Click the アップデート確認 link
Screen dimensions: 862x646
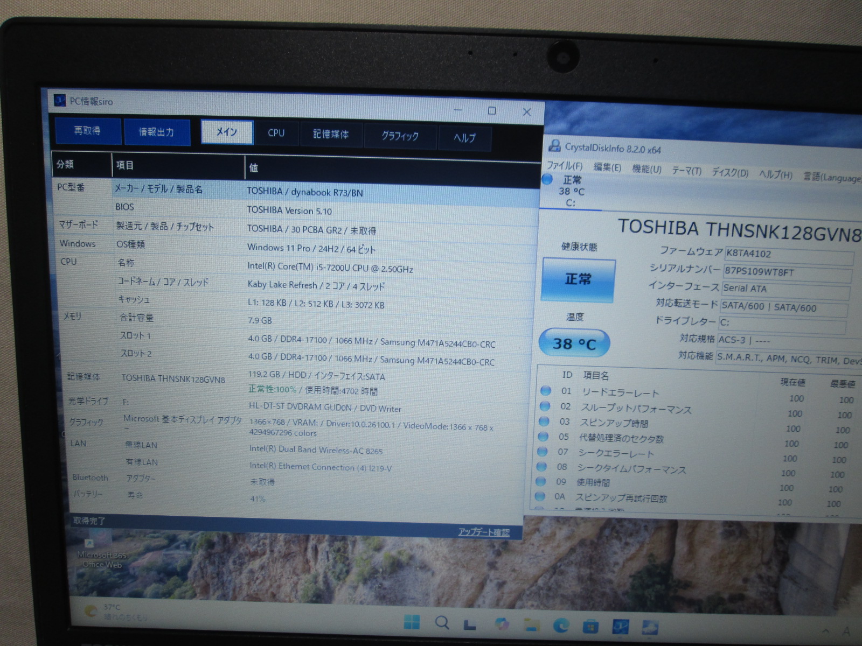tap(484, 532)
